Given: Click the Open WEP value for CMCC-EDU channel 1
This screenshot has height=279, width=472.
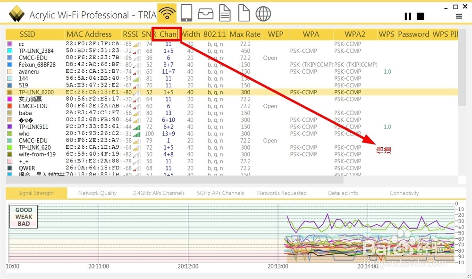Looking at the screenshot, I should pos(270,141).
